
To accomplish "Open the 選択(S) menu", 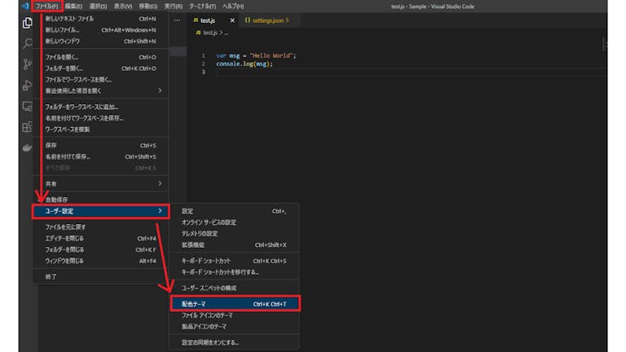I will click(98, 7).
